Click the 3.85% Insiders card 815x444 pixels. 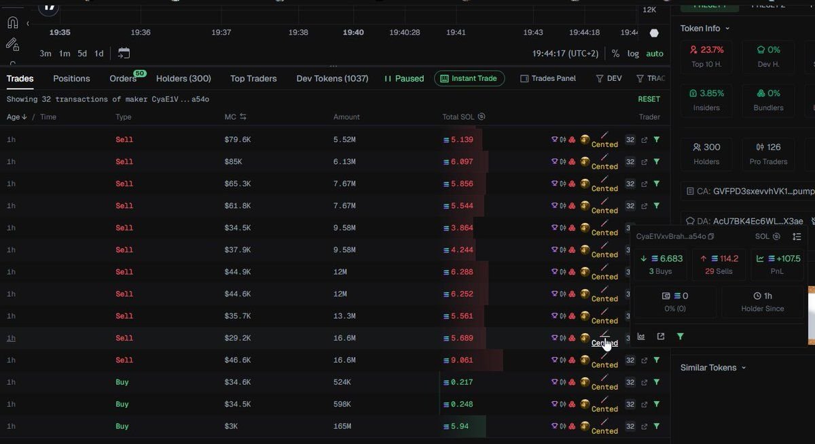pos(706,100)
